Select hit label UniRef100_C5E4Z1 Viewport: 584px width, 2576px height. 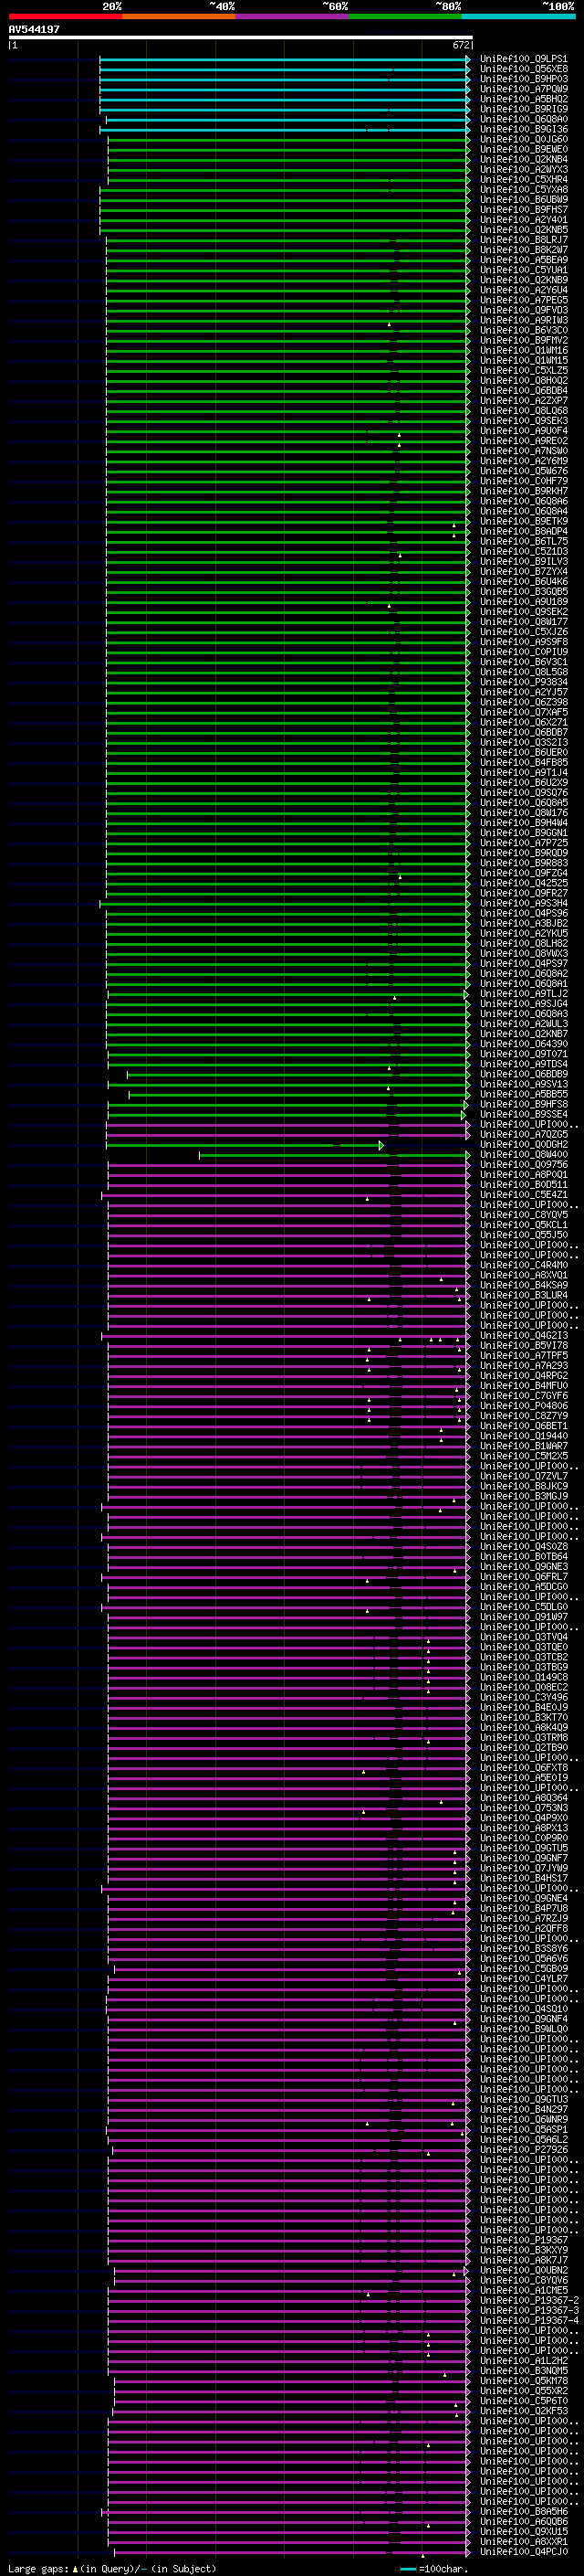click(x=523, y=1194)
